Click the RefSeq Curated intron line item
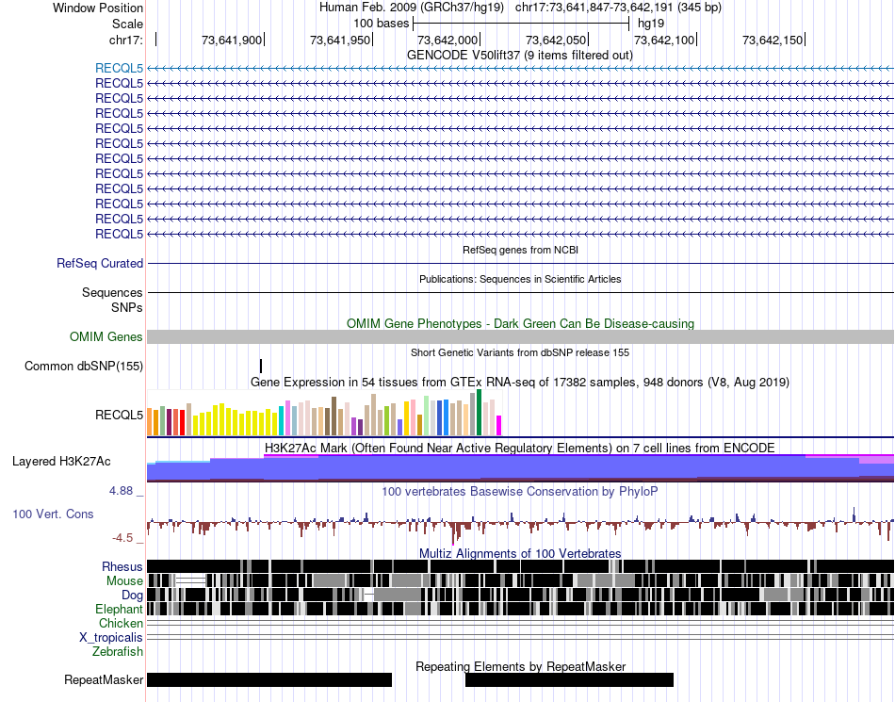This screenshot has height=702, width=895. click(520, 264)
